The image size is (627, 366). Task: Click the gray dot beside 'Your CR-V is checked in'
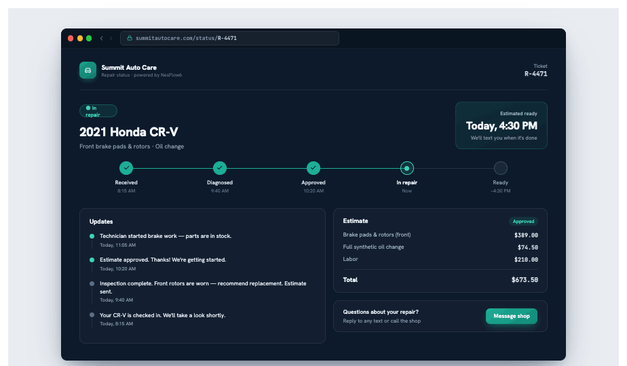pos(92,315)
